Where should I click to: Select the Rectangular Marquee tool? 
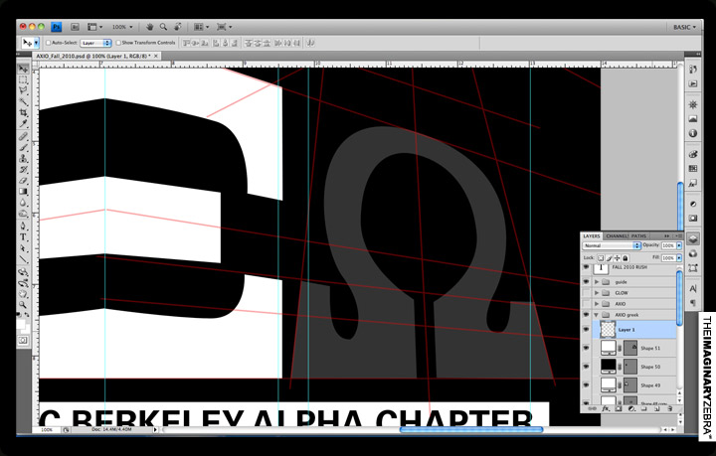coord(23,79)
